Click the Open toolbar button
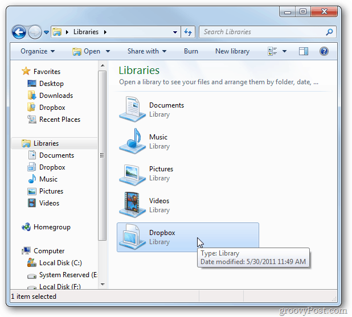The image size is (352, 317). tap(86, 51)
